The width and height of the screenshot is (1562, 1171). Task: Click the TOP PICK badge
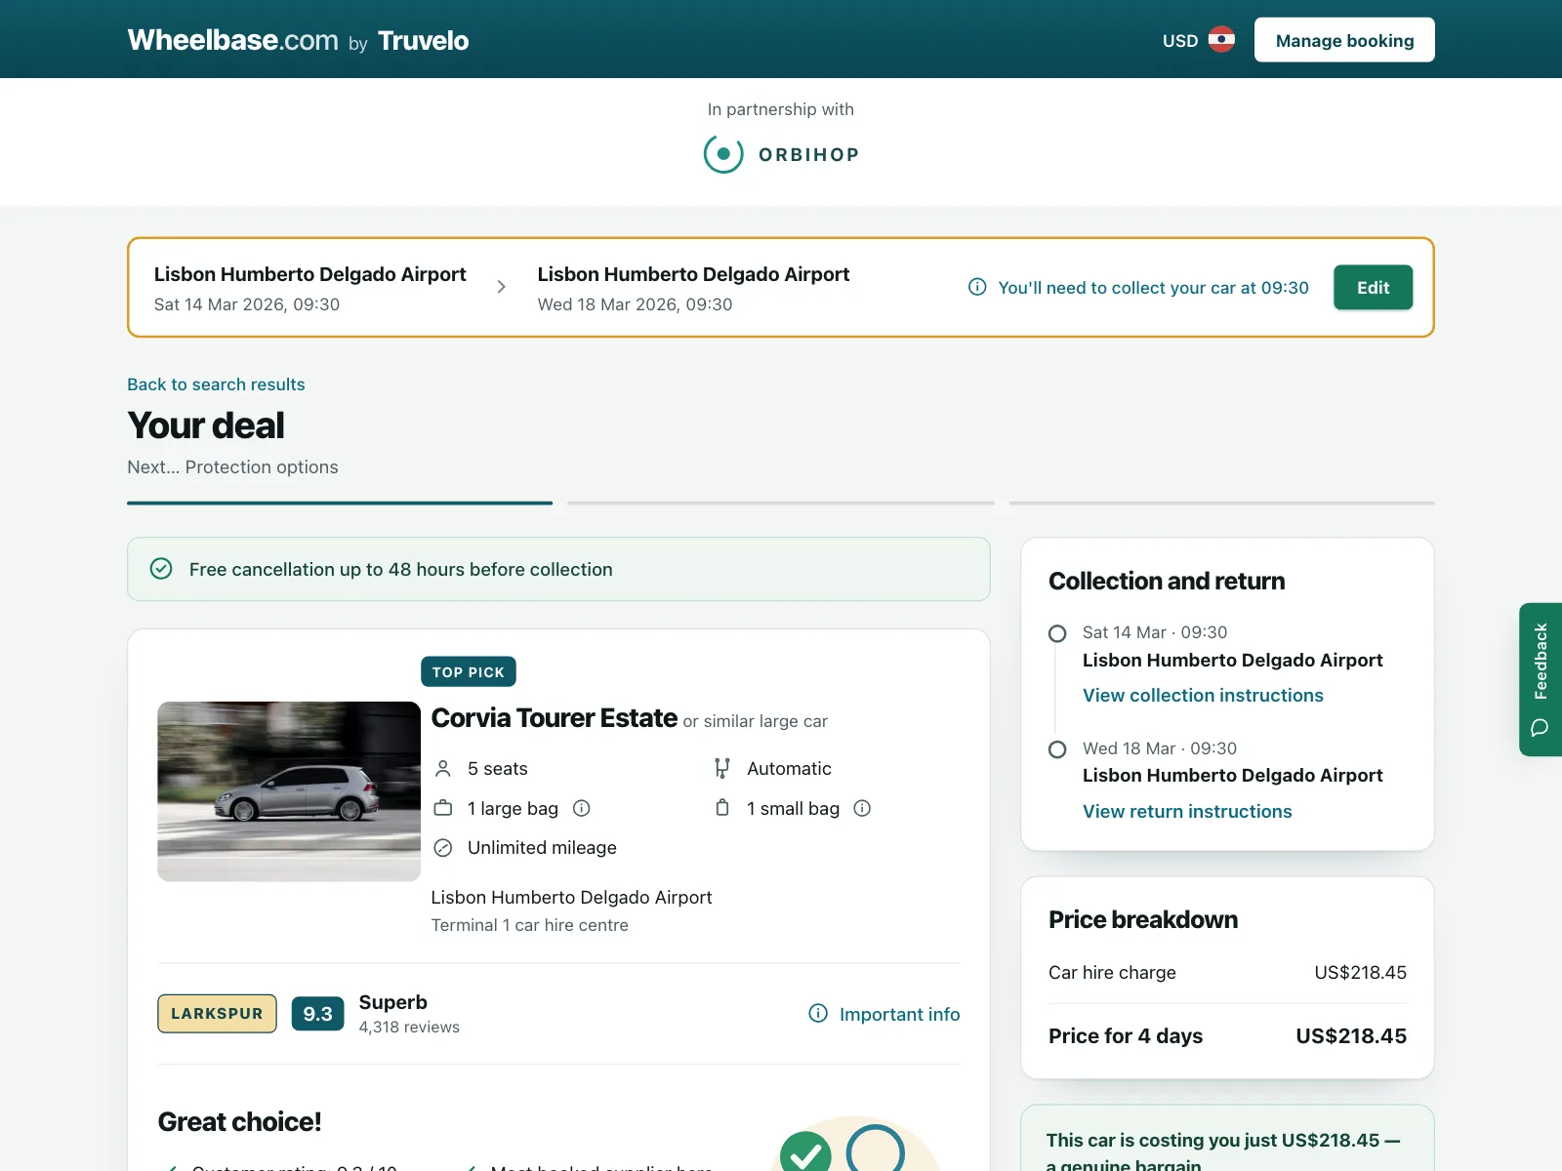469,672
